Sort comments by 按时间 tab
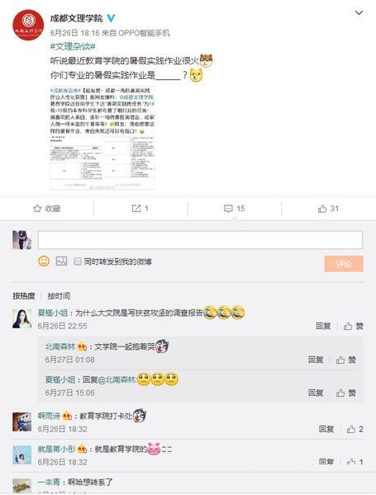Screen dimensions: 376x495 point(59,296)
